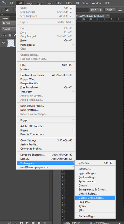Click Add layer style fx icon
This screenshot has width=124, height=224.
pyautogui.click(x=16, y=223)
